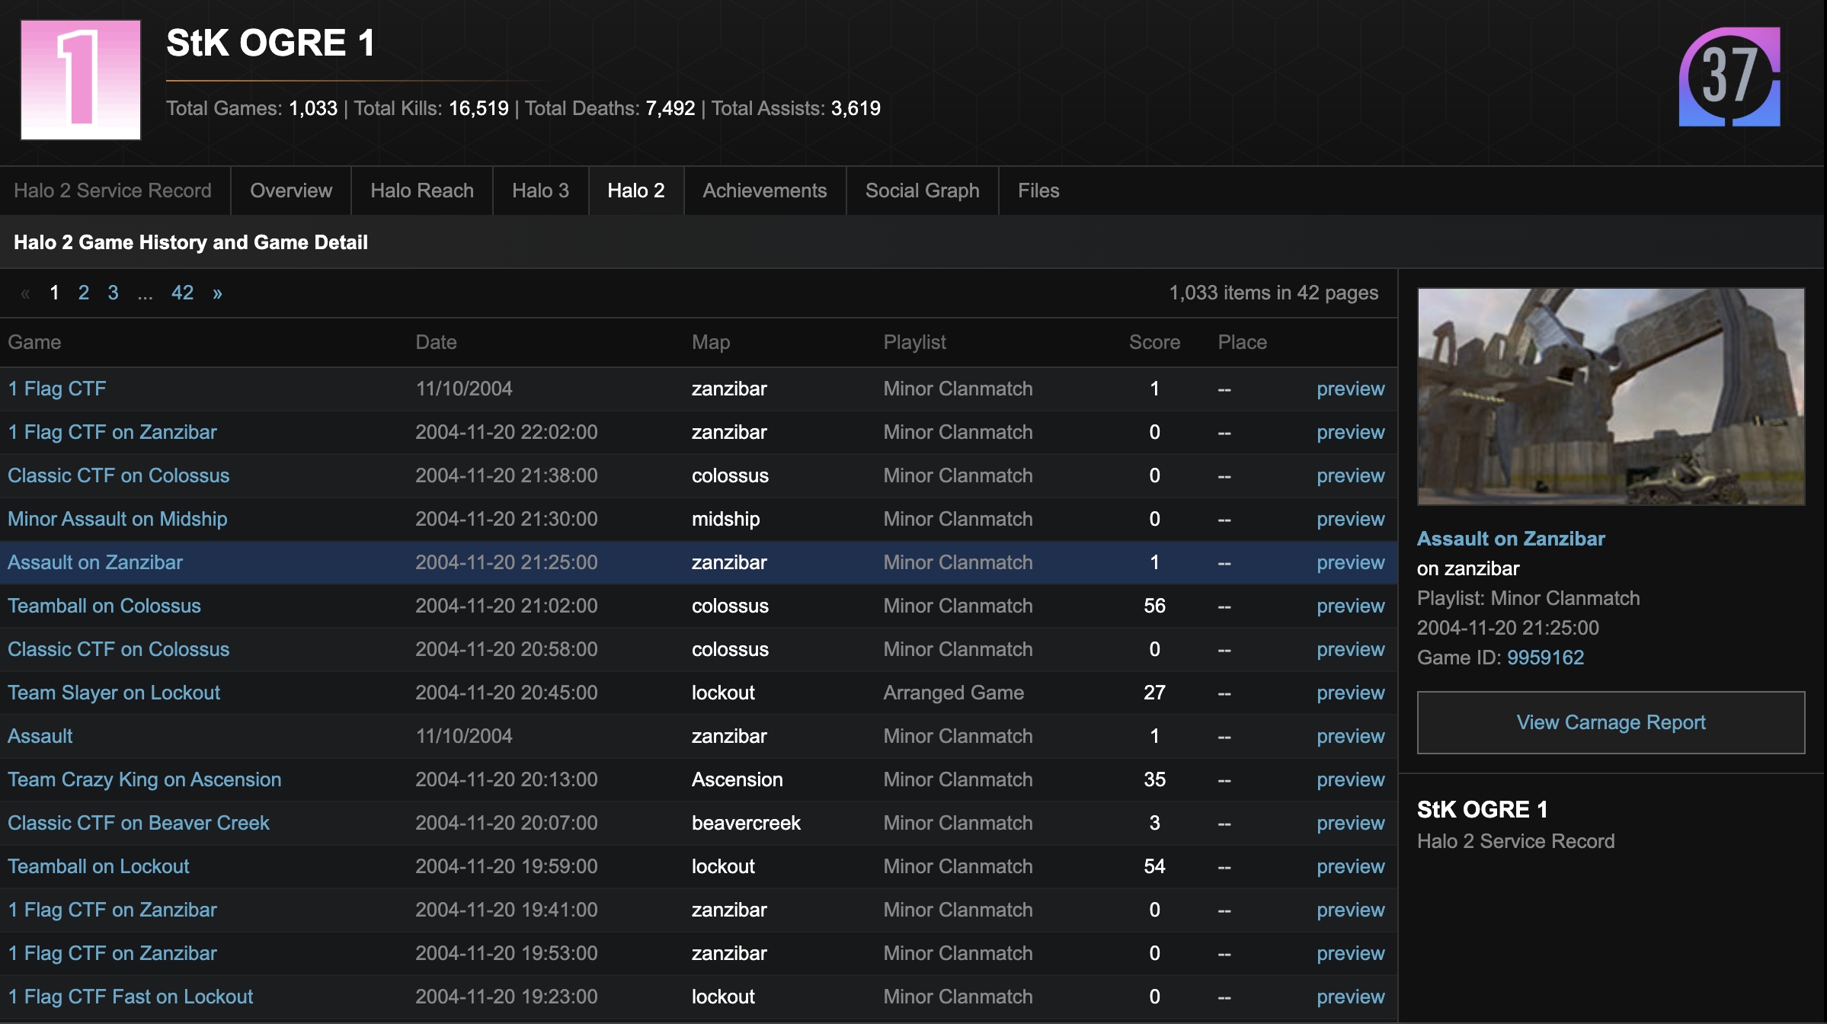Image resolution: width=1827 pixels, height=1024 pixels.
Task: Go to next page arrow
Action: tap(217, 293)
